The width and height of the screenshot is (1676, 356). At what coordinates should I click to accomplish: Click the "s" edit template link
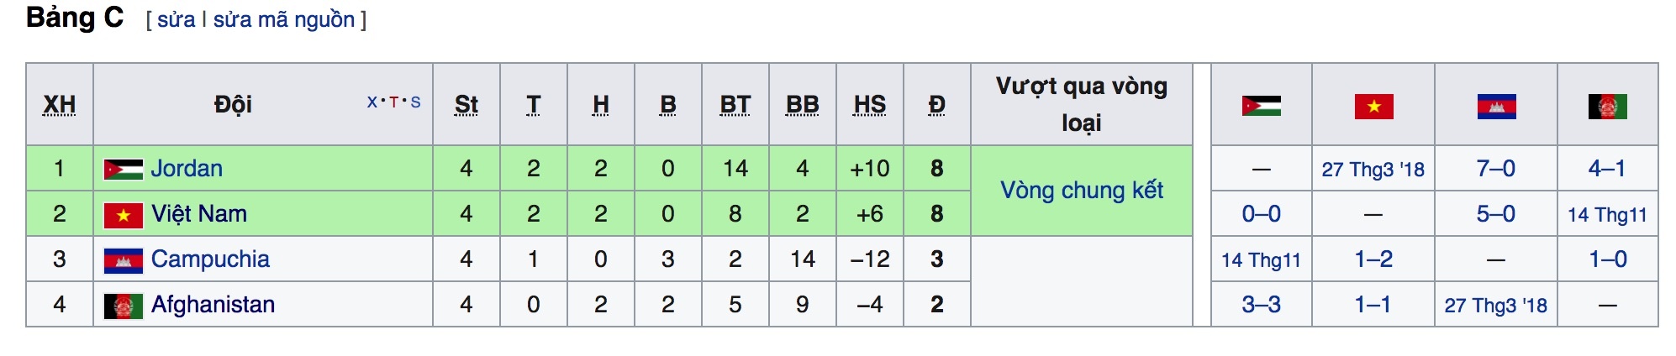click(415, 102)
